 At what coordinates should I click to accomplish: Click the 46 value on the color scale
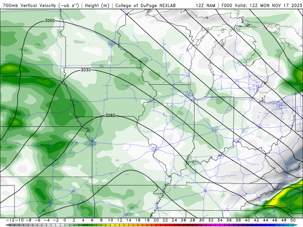pyautogui.click(x=275, y=220)
